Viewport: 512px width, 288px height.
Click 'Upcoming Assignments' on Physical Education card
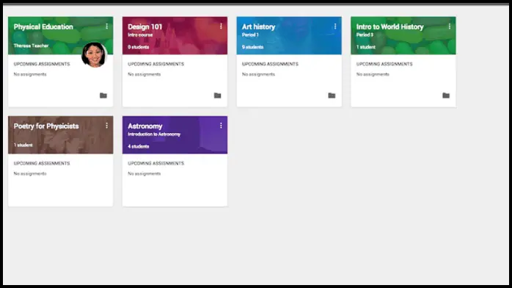(x=42, y=64)
